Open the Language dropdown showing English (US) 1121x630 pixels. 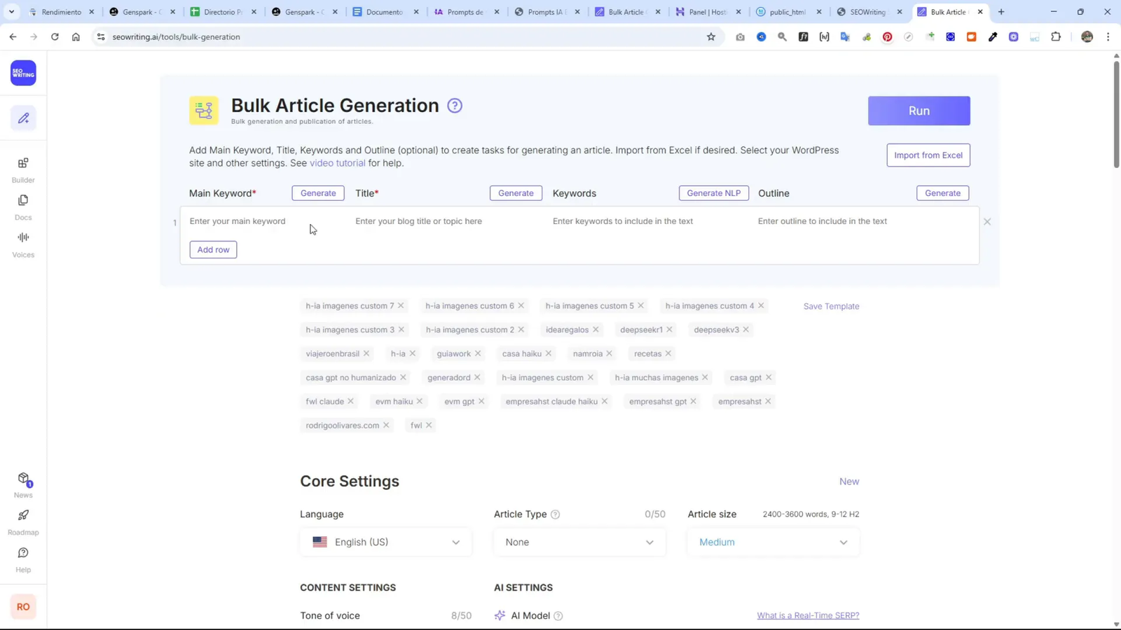point(385,541)
